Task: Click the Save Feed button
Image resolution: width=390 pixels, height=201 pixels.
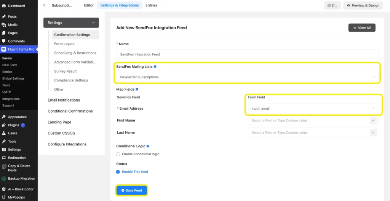Action: (131, 191)
